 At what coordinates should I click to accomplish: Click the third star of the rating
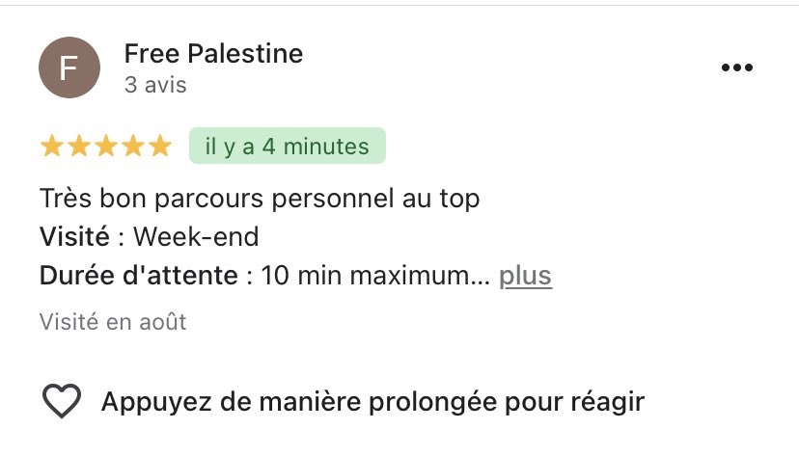[x=105, y=147]
